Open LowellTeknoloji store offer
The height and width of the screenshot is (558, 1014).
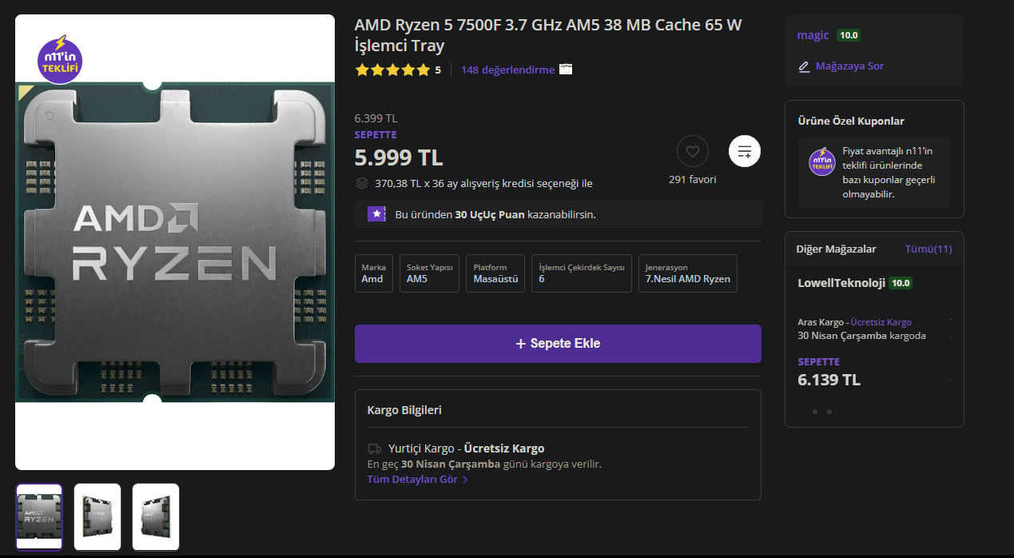(x=841, y=283)
